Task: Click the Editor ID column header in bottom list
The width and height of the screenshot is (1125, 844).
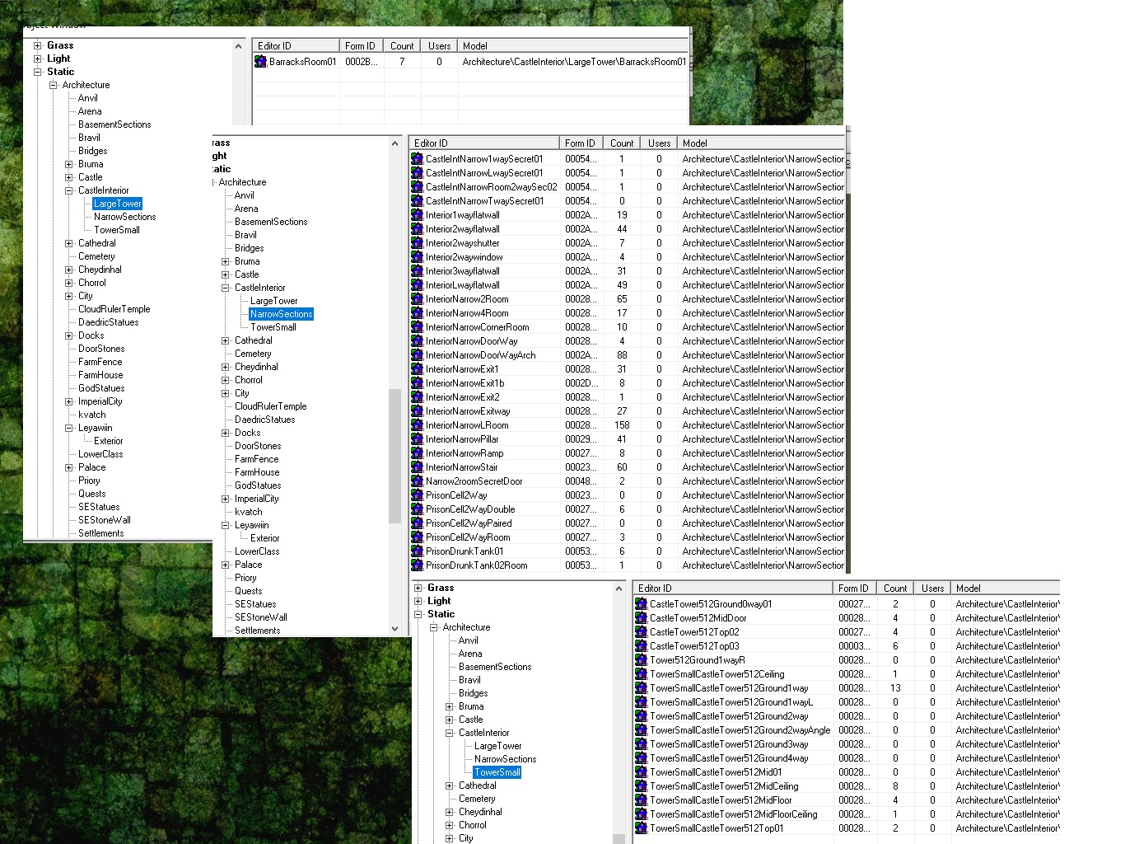Action: (733, 588)
